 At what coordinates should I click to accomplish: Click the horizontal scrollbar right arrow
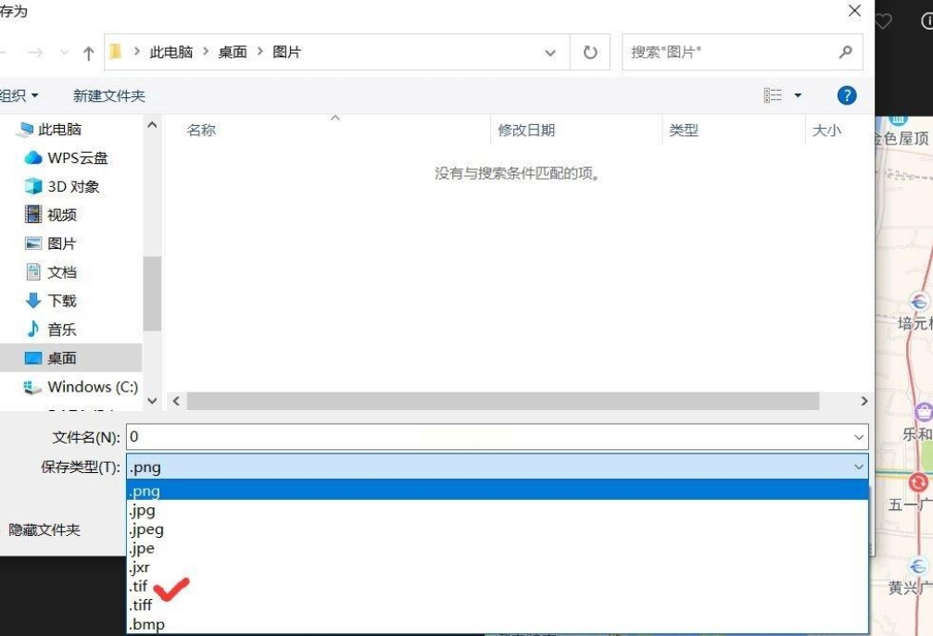click(864, 401)
